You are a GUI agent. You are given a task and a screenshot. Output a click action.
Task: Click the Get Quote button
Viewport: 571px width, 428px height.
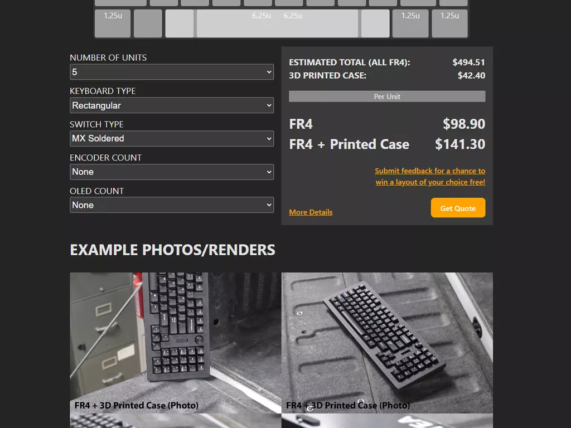458,208
